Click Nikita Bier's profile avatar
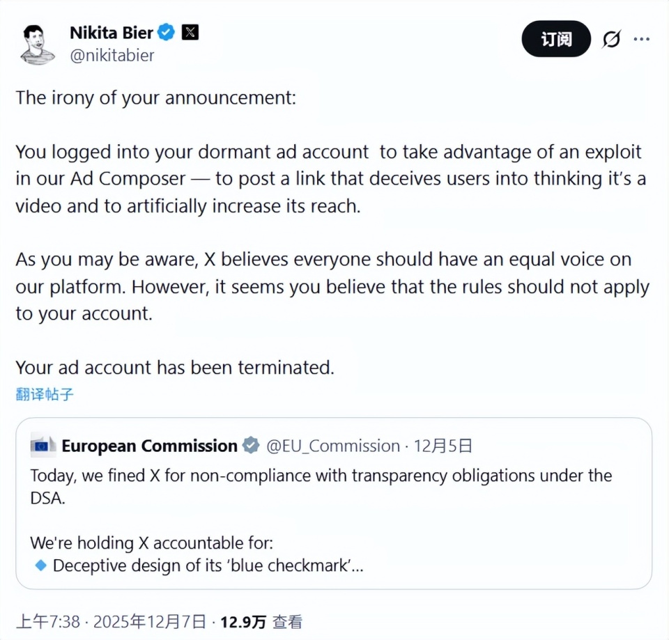This screenshot has height=640, width=669. pyautogui.click(x=38, y=44)
